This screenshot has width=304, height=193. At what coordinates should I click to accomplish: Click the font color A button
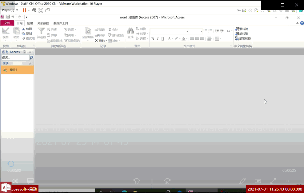169,38
